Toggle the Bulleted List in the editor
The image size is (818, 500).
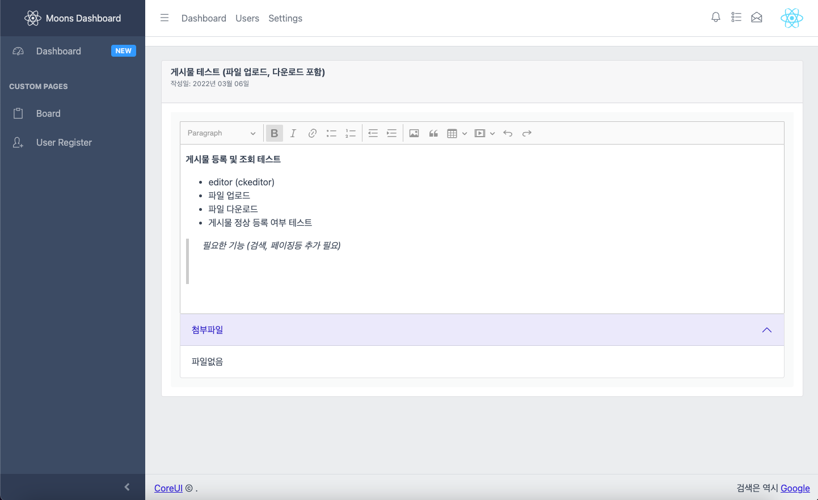(331, 133)
